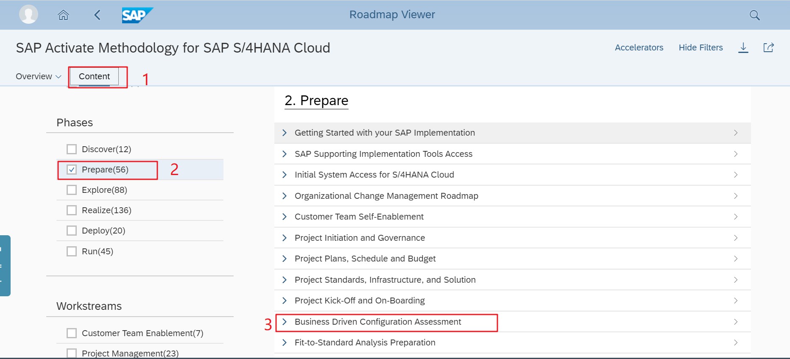Tick the Customer Team Enablement checkbox
The image size is (790, 359).
pyautogui.click(x=72, y=333)
